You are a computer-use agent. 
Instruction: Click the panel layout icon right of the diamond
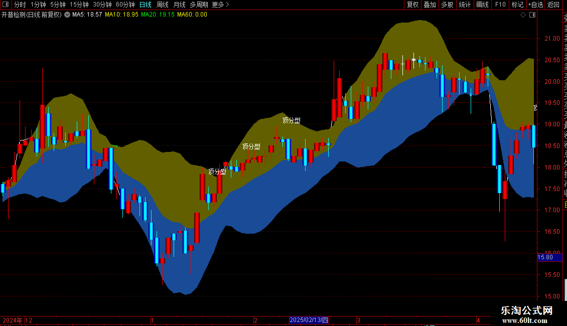click(532, 15)
